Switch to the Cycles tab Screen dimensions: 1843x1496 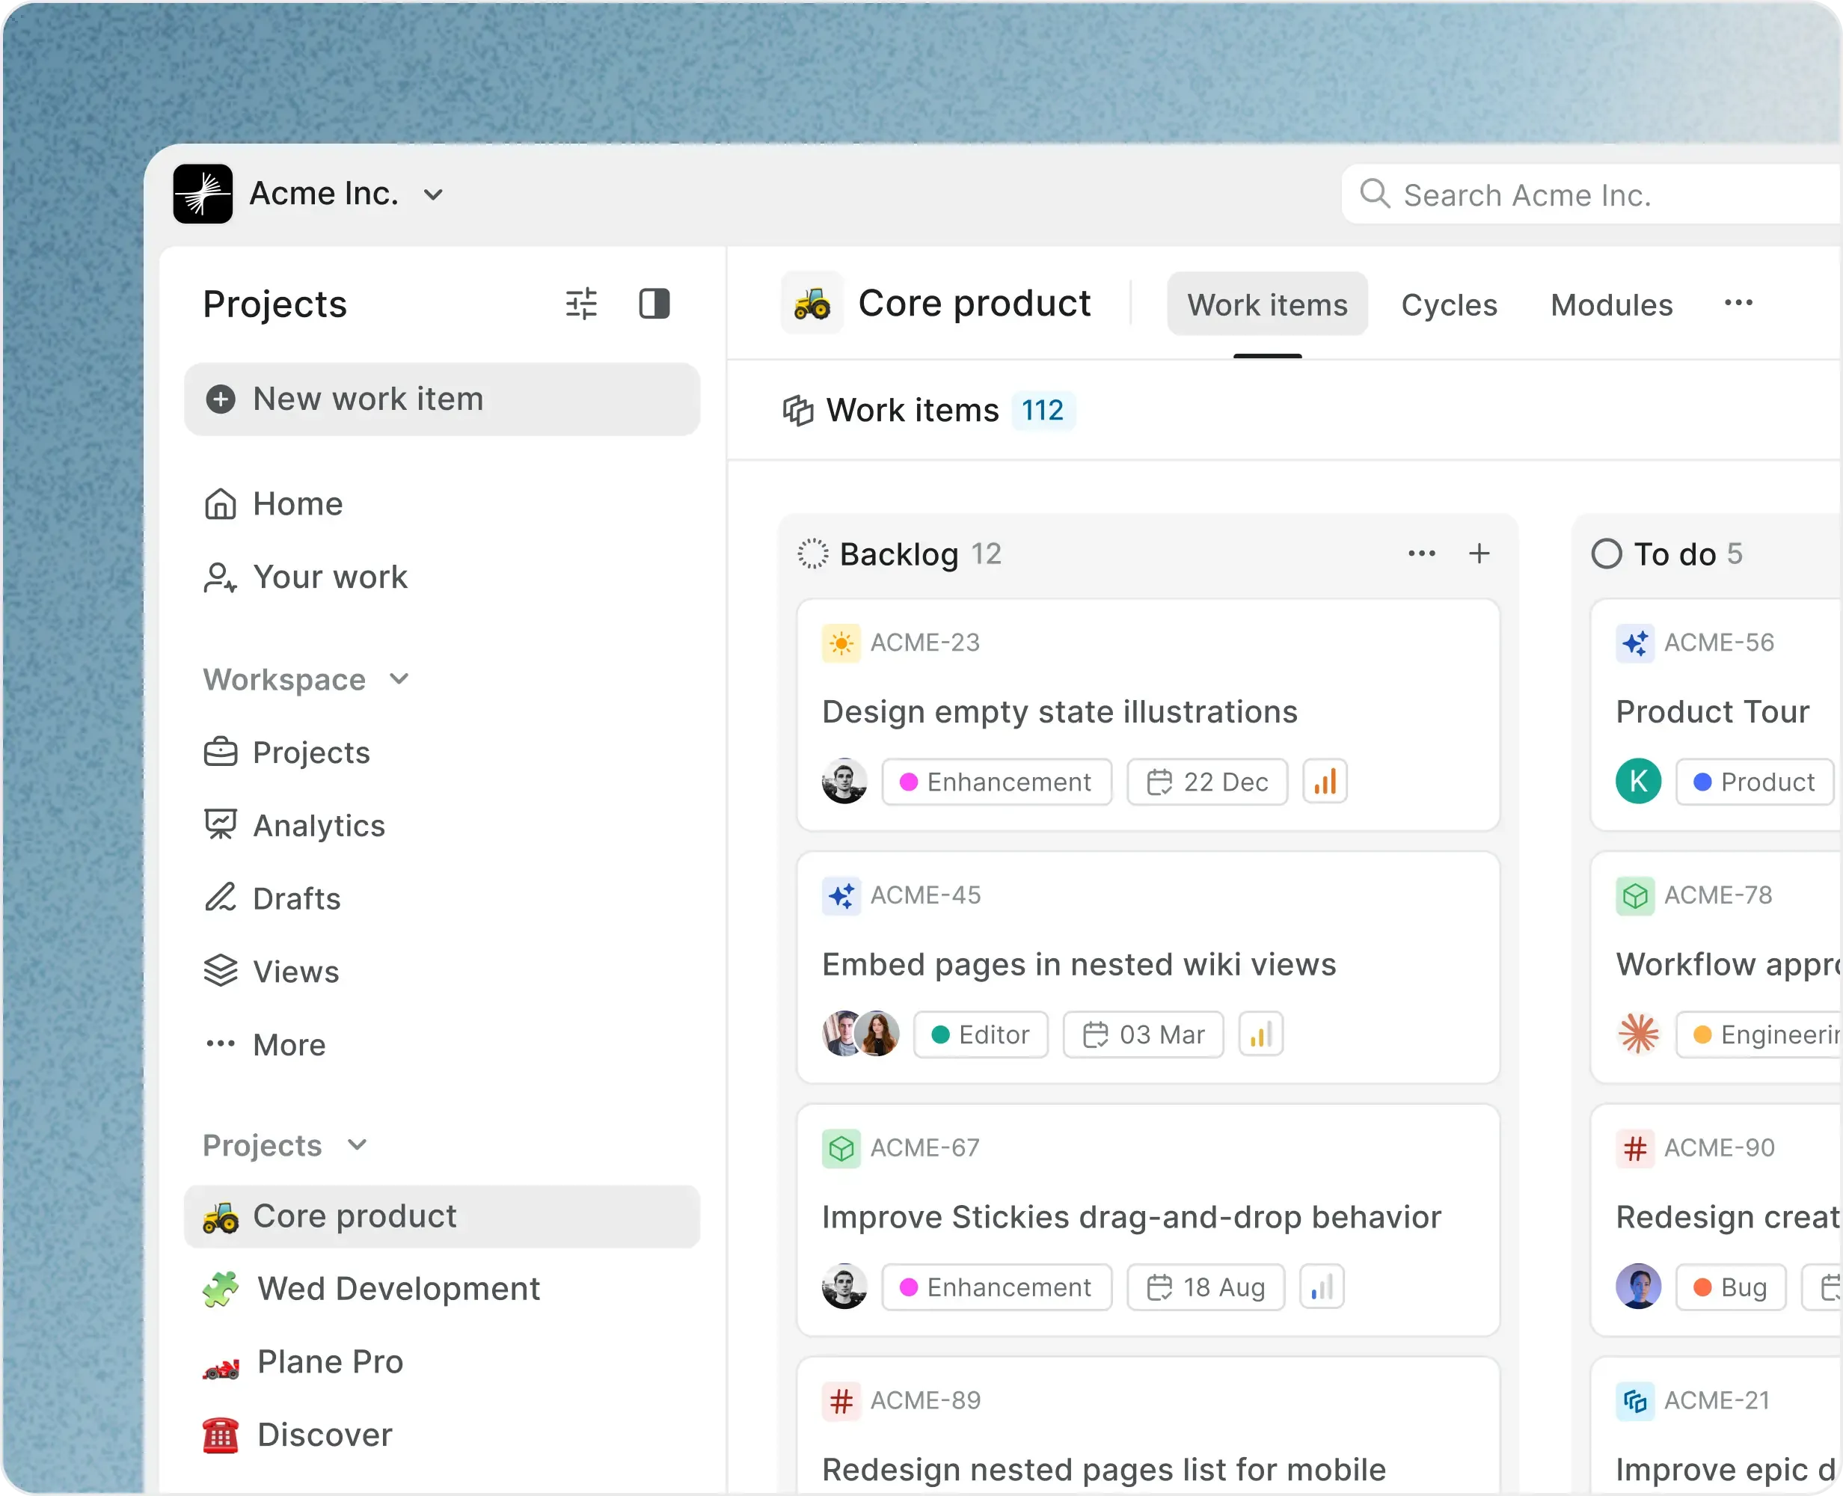click(x=1448, y=304)
